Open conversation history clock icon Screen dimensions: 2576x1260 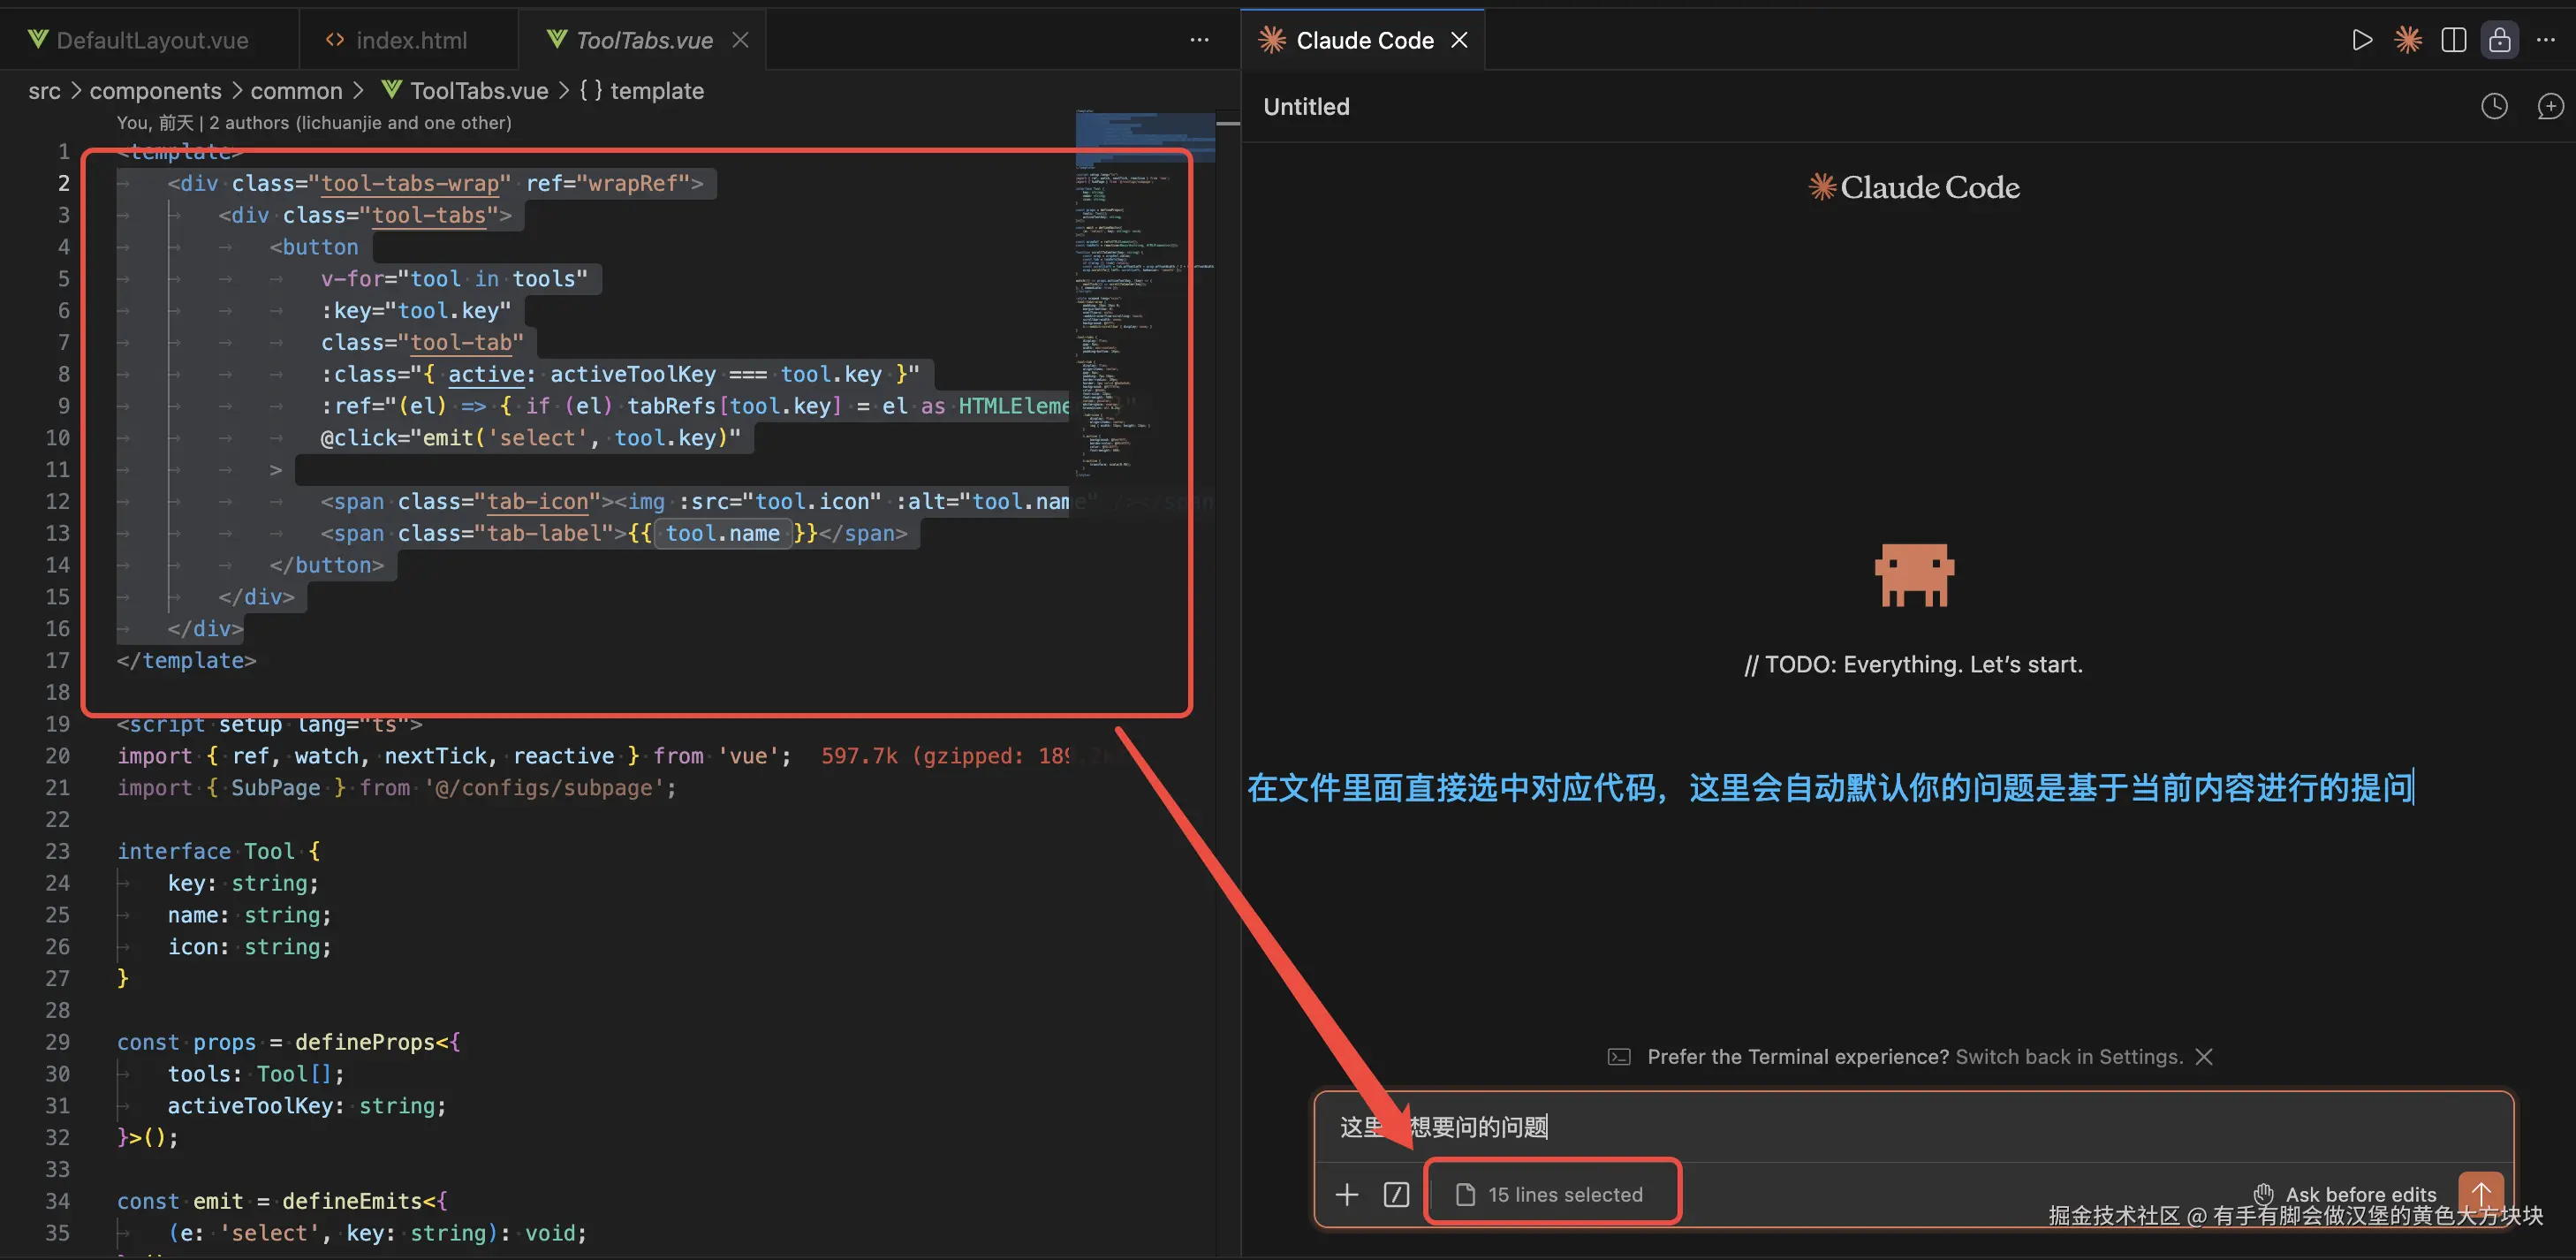point(2494,106)
